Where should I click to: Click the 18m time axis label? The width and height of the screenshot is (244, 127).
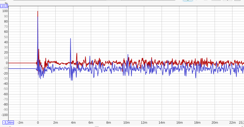pos(197,122)
